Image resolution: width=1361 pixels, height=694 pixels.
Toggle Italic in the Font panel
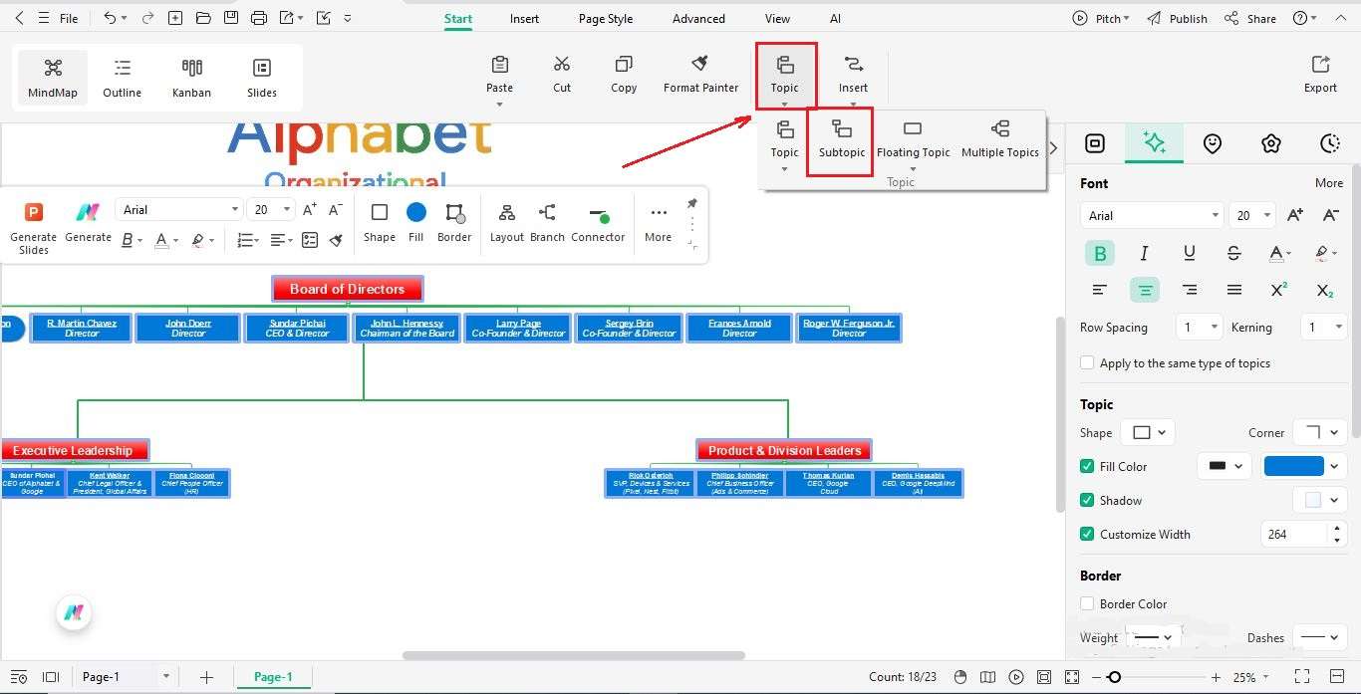point(1144,254)
